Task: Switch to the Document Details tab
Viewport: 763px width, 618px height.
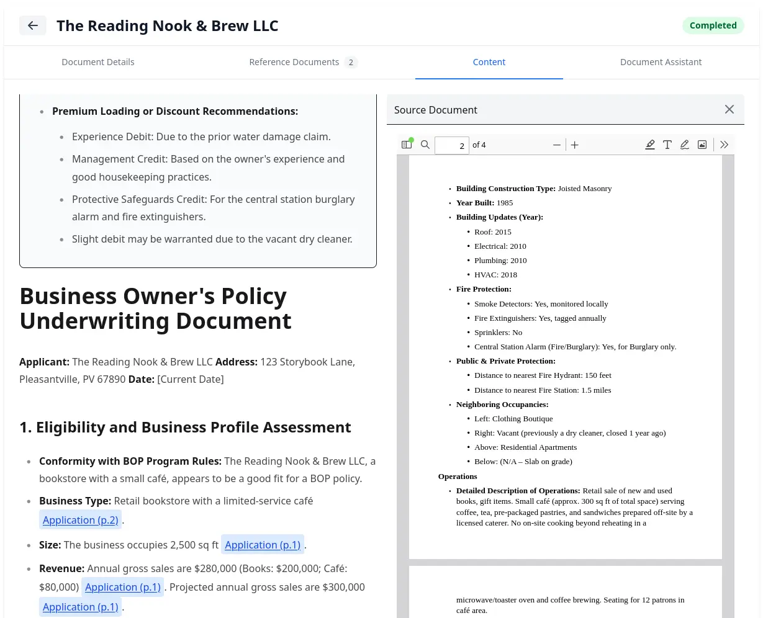Action: (x=98, y=62)
